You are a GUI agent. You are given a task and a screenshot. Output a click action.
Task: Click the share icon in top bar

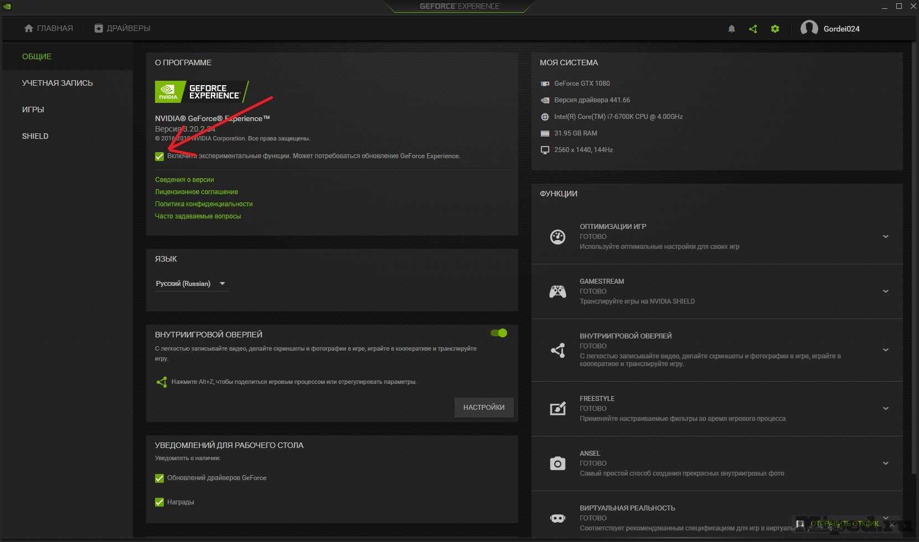(x=753, y=29)
